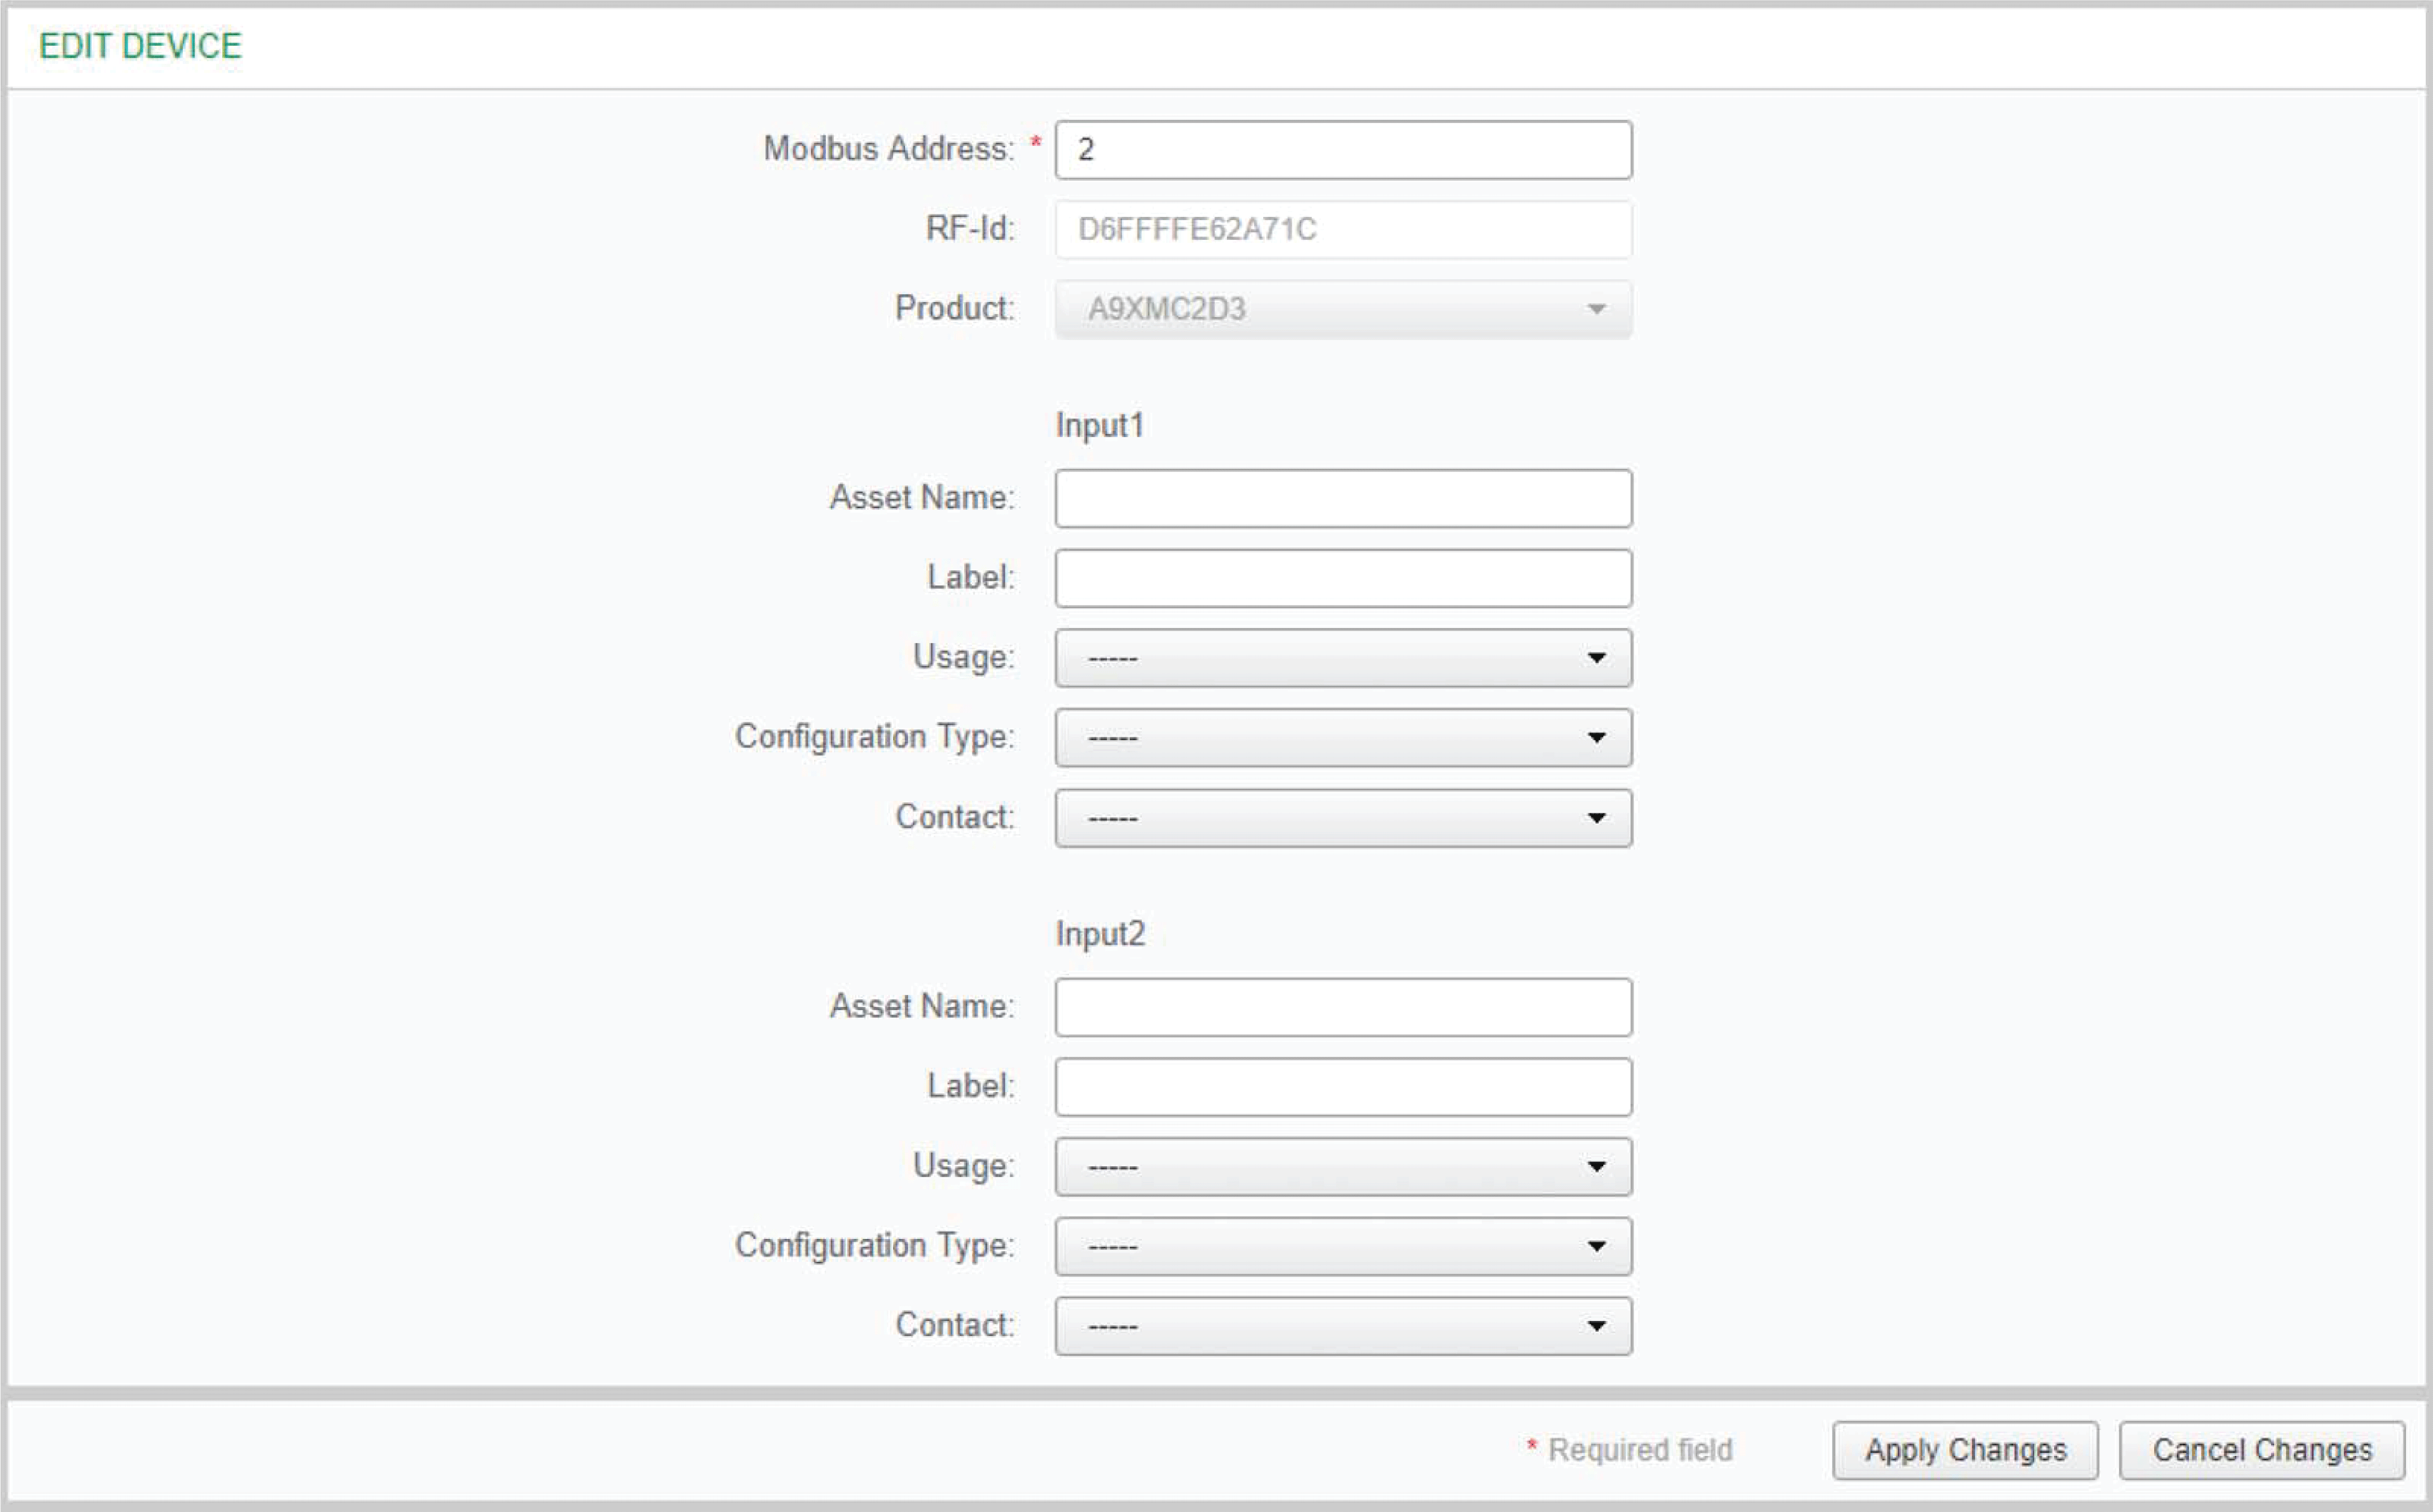Screen dimensions: 2433x1512
Task: Open Input1 Usage dropdown
Action: [1343, 658]
